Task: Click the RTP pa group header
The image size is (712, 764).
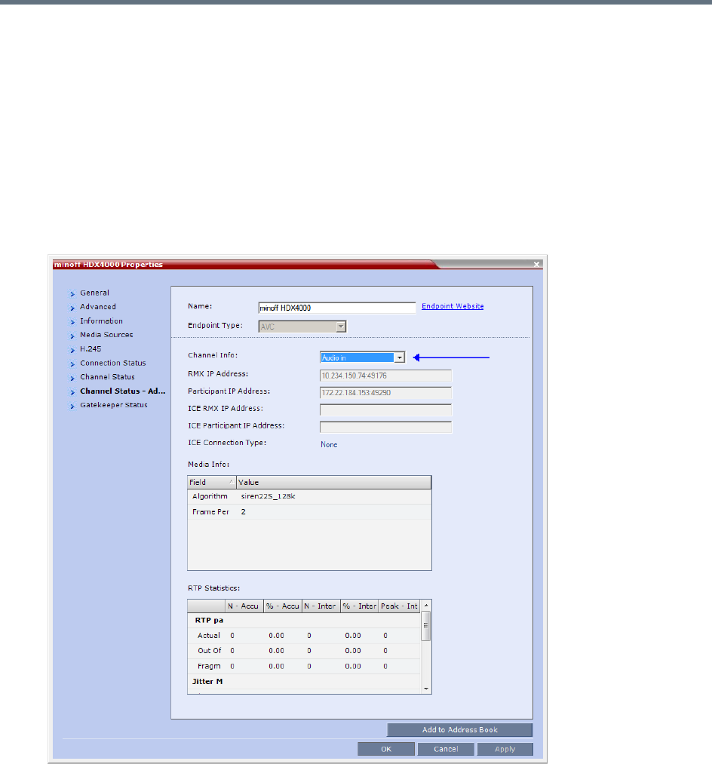Action: [x=304, y=620]
